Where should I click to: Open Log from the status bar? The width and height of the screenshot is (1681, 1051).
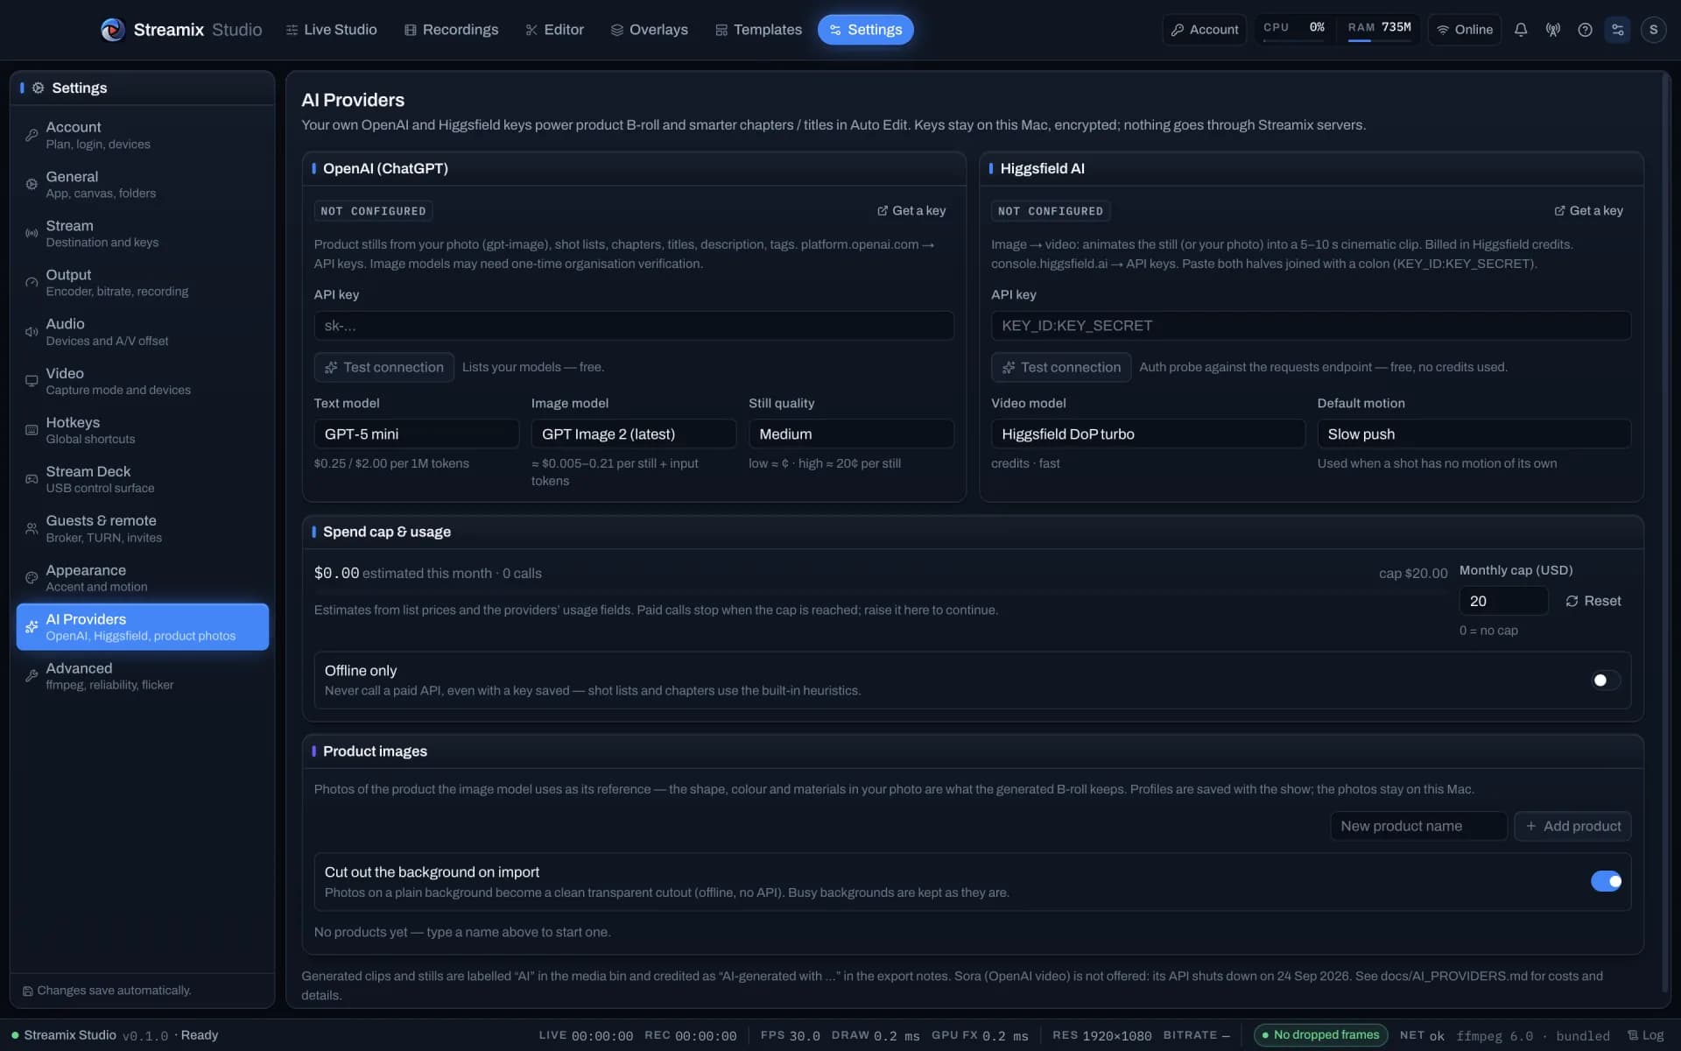[1645, 1035]
